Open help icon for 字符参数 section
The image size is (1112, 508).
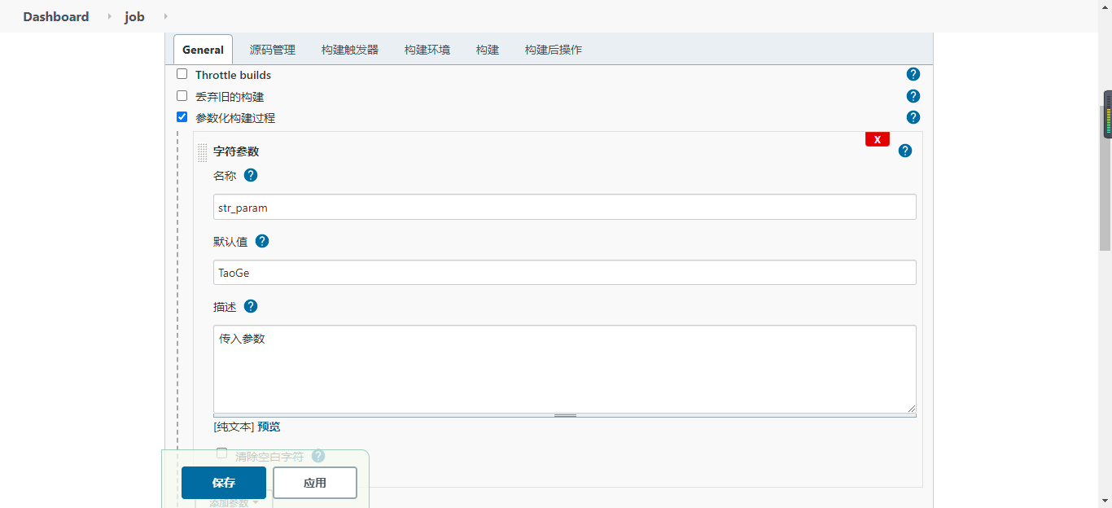pyautogui.click(x=905, y=151)
